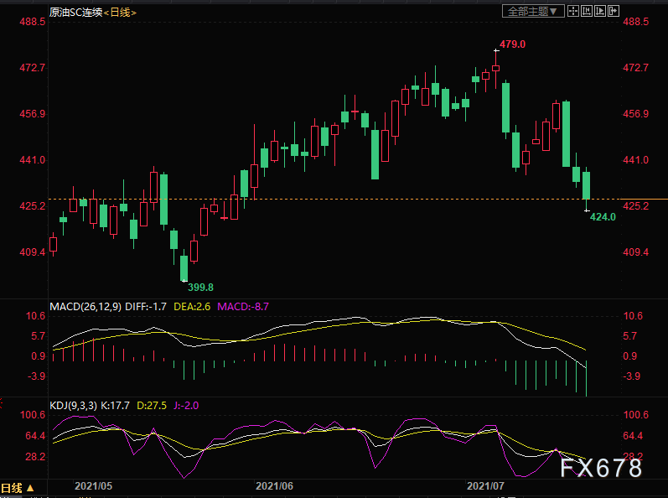The height and width of the screenshot is (498, 668).
Task: Click the 479.0 high price label
Action: tap(512, 44)
